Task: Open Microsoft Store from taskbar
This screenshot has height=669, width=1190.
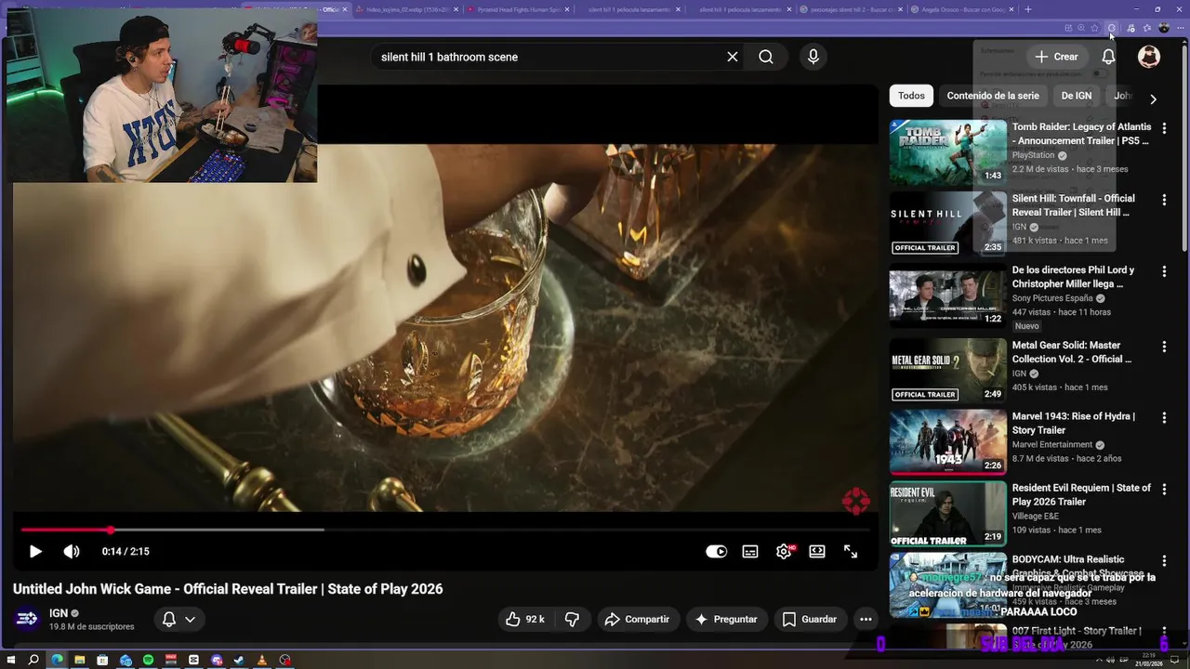Action: pyautogui.click(x=102, y=660)
